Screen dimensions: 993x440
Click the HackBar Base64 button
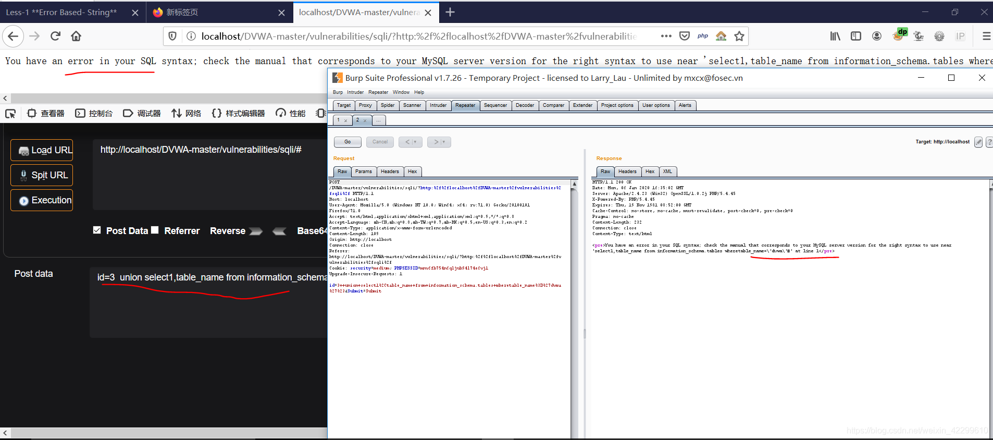[312, 231]
